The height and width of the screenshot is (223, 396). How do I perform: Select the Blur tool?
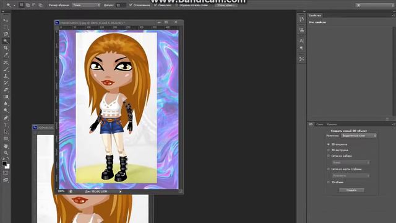[6, 103]
